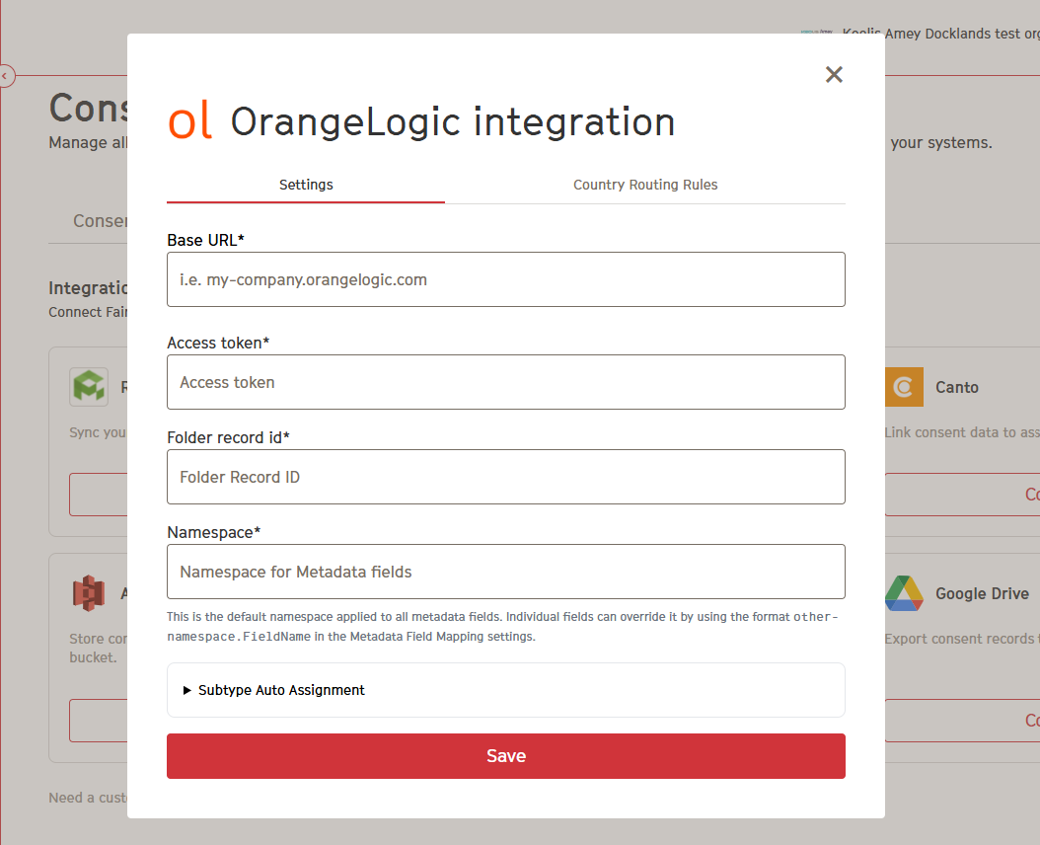Click the Google Drive card title
This screenshot has height=845, width=1040.
[x=983, y=593]
